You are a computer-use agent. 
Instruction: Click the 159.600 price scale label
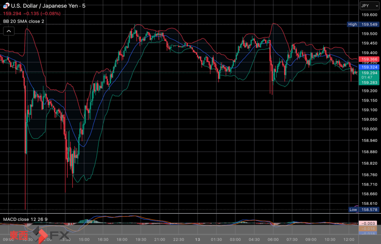click(369, 15)
